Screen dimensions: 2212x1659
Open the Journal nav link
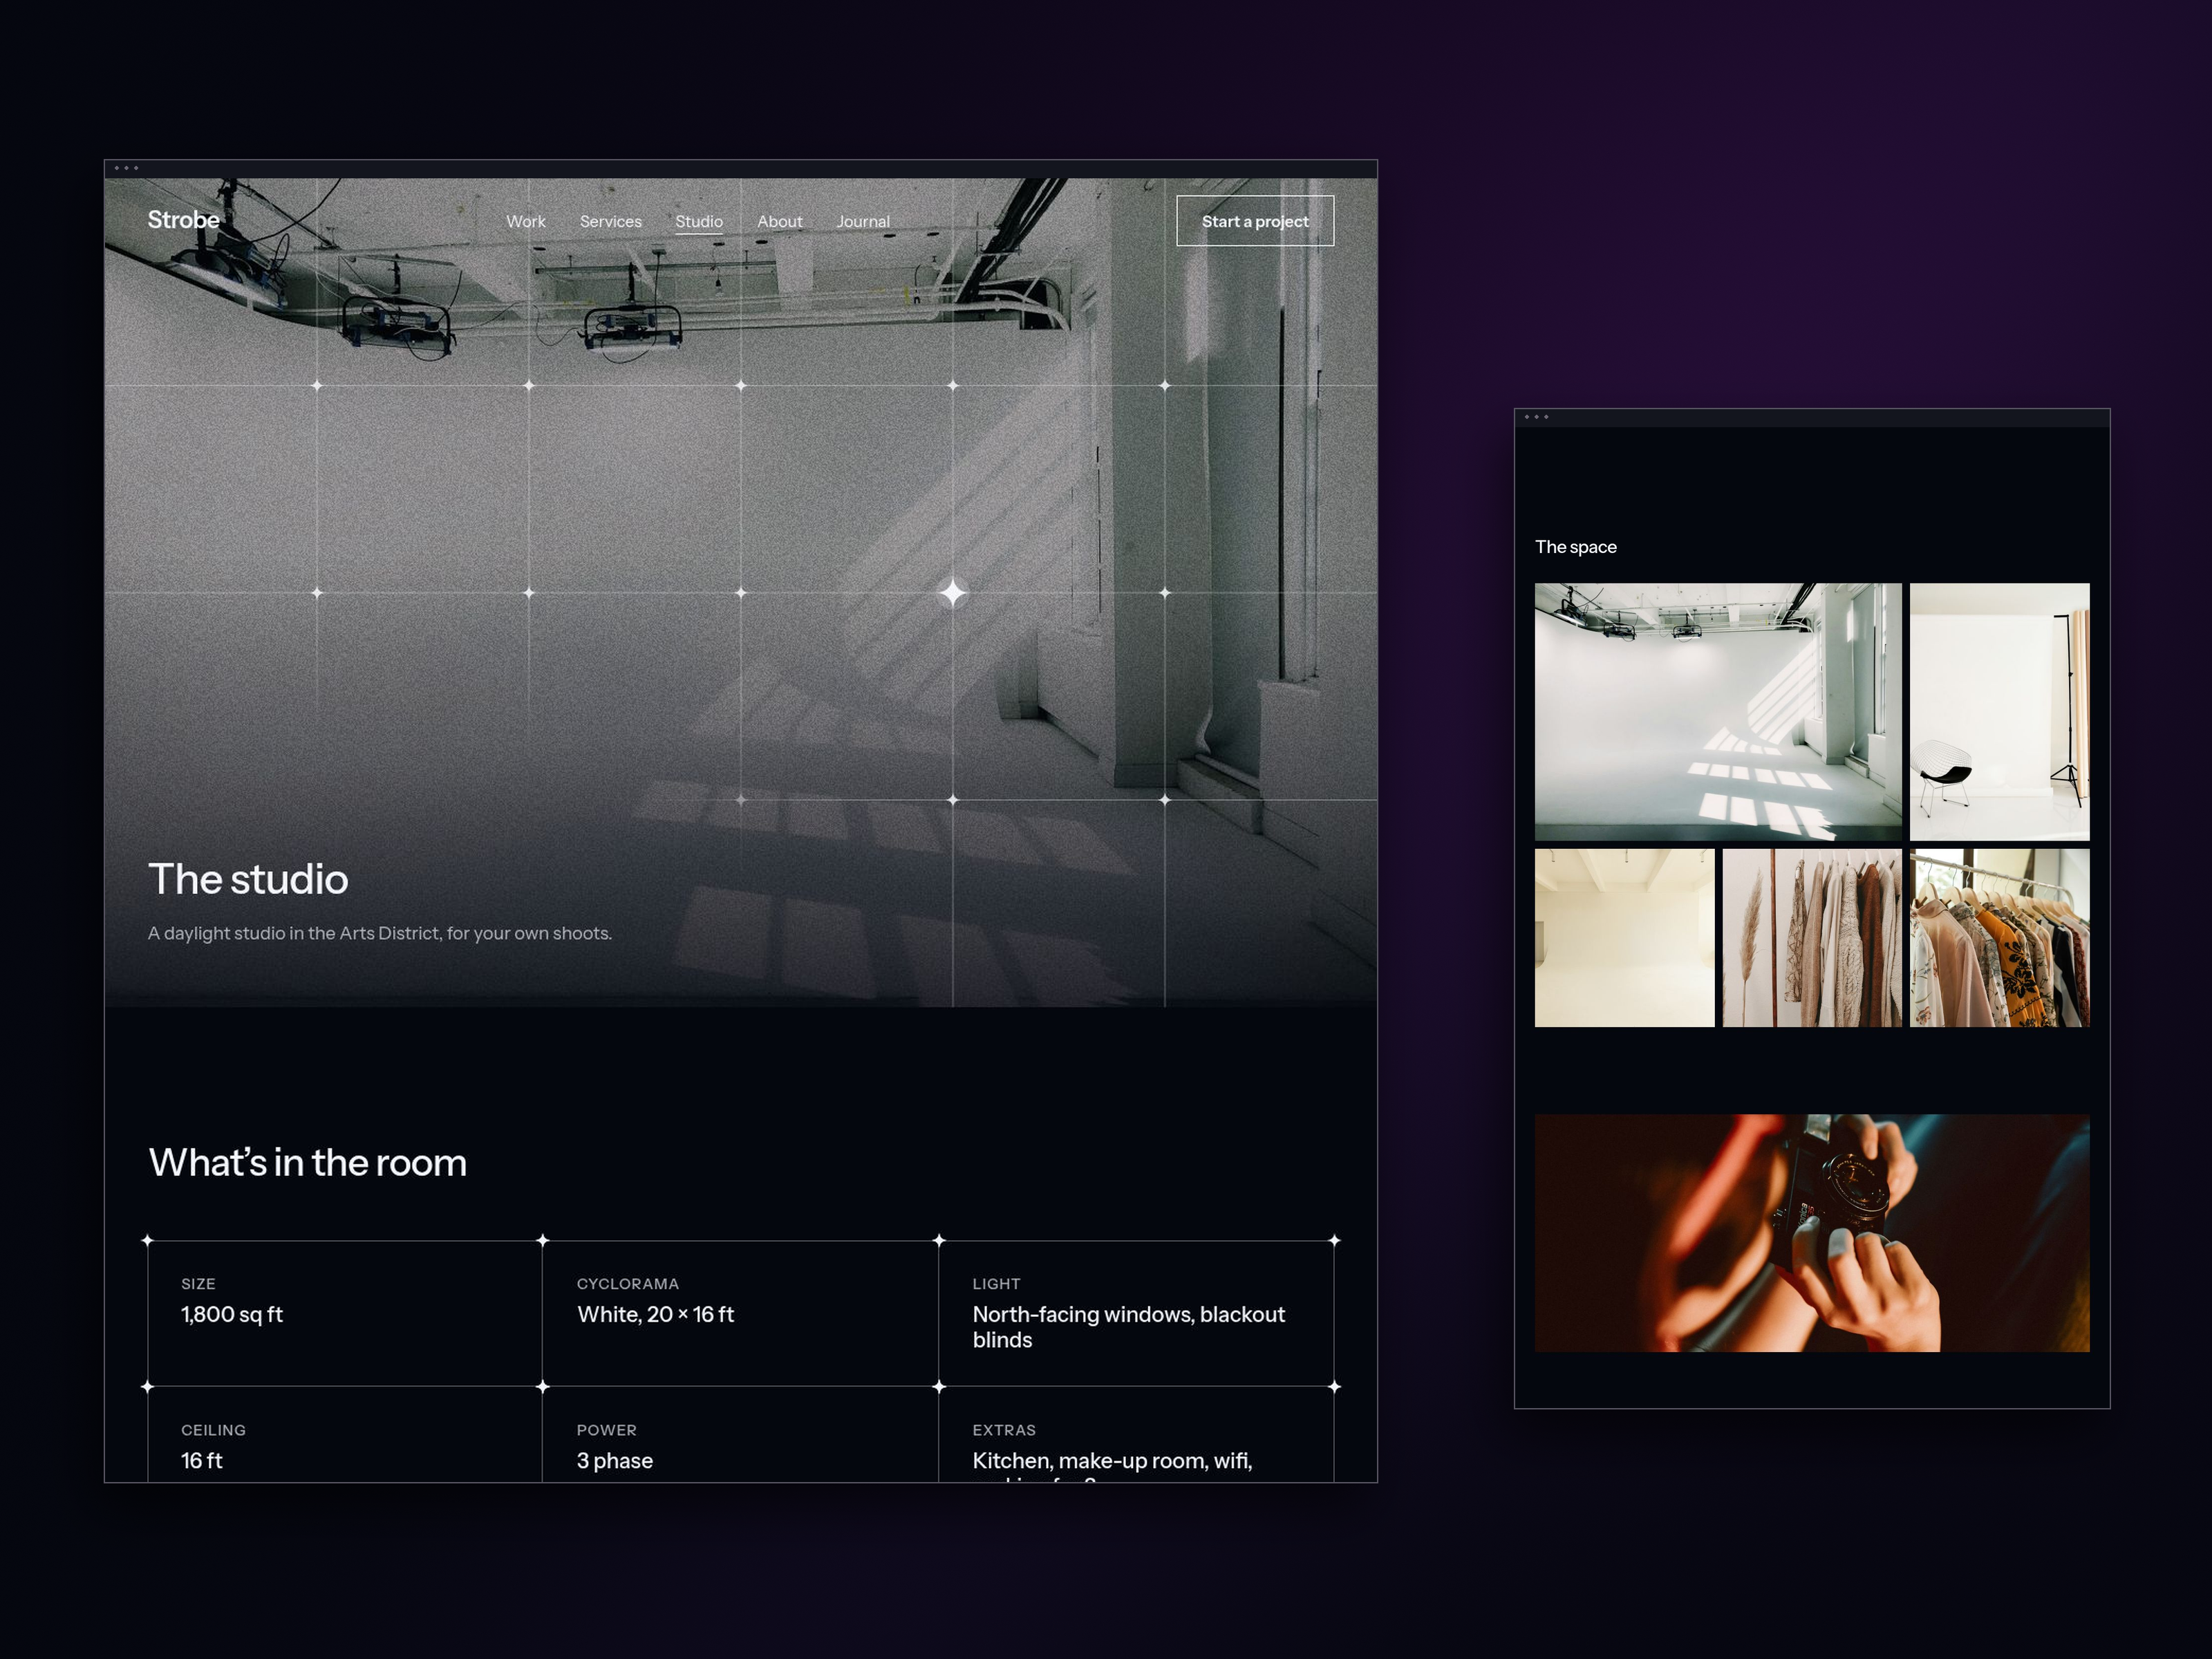pyautogui.click(x=863, y=222)
